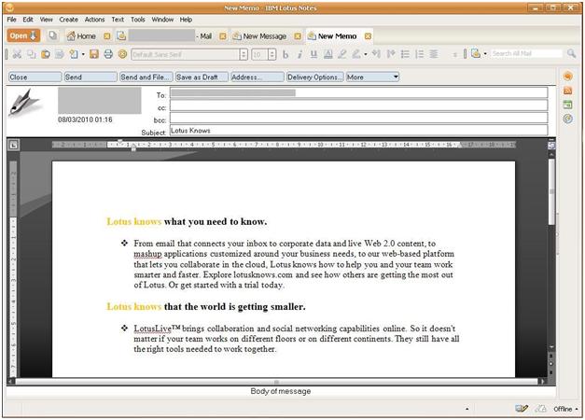Expand the More actions dropdown
This screenshot has height=420, width=585.
coord(396,77)
